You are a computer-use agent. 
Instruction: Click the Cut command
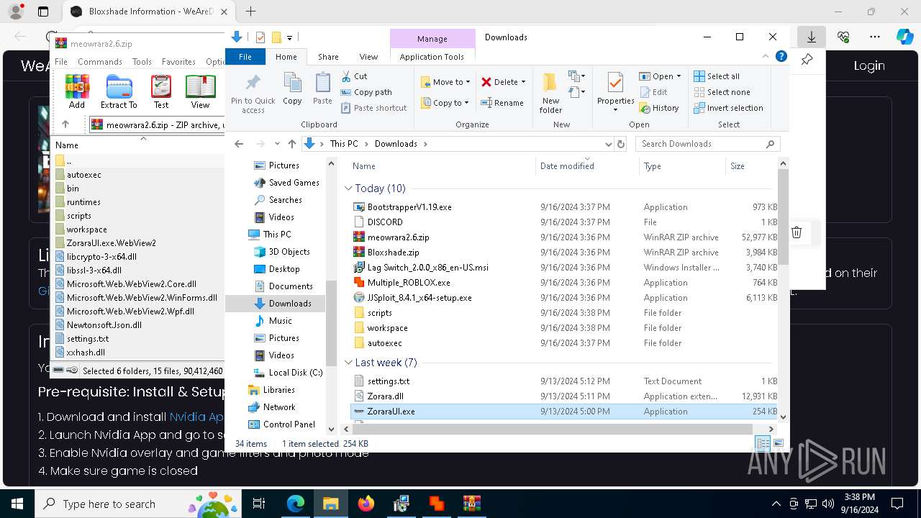(354, 76)
